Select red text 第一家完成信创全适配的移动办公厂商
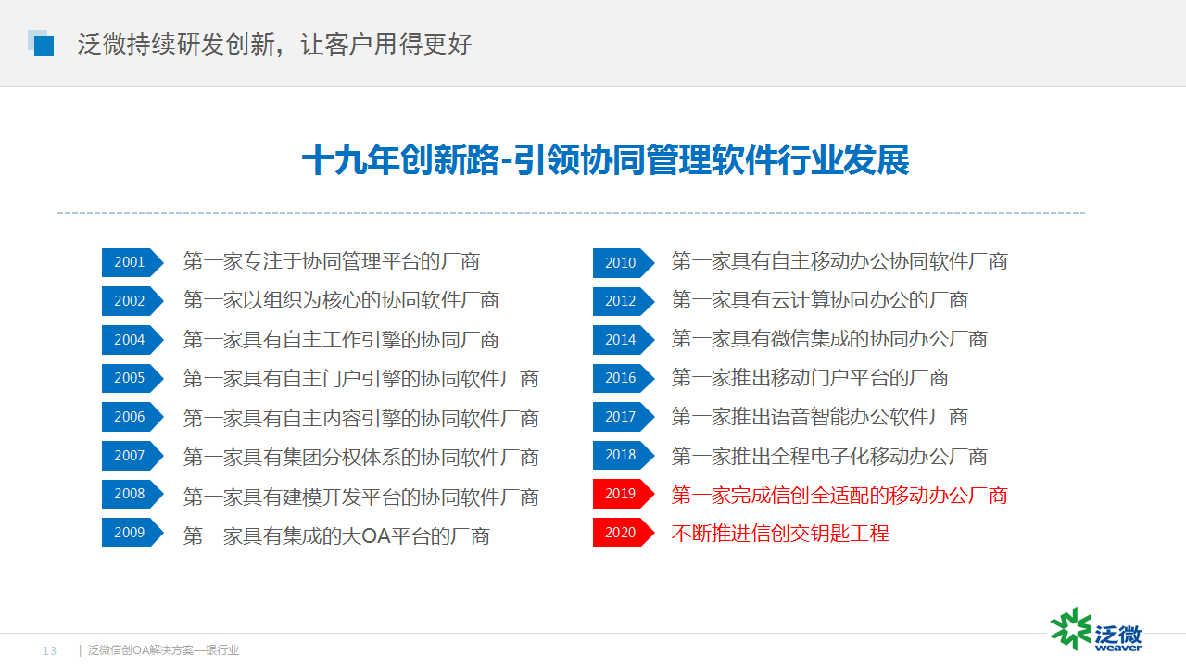1186x667 pixels. (839, 495)
